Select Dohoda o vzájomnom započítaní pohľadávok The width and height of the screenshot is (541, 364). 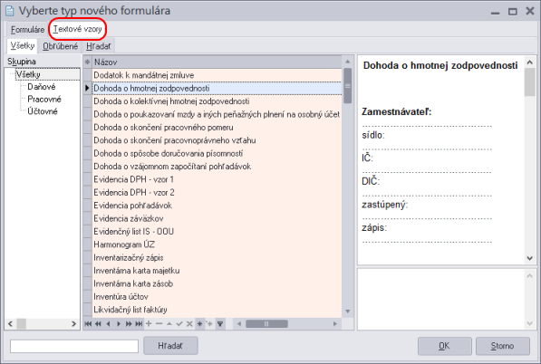[217, 167]
